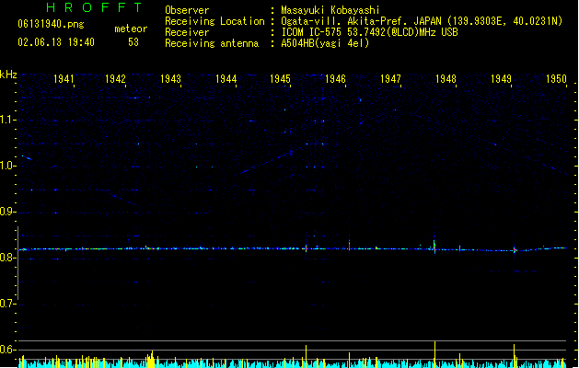Screen dimensions: 579x368
Task: Click the A504HB(yagi 4el) antenna text
Action: (325, 43)
